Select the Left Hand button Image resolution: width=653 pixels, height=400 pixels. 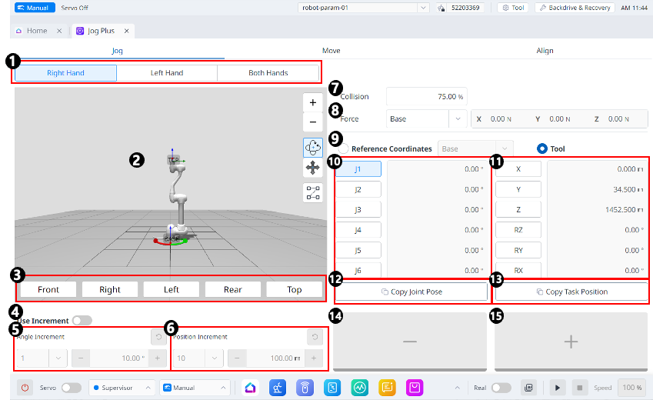click(x=167, y=73)
